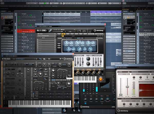Click the High Cut knob in REVerence
154x114 pixels.
pyautogui.click(x=137, y=104)
